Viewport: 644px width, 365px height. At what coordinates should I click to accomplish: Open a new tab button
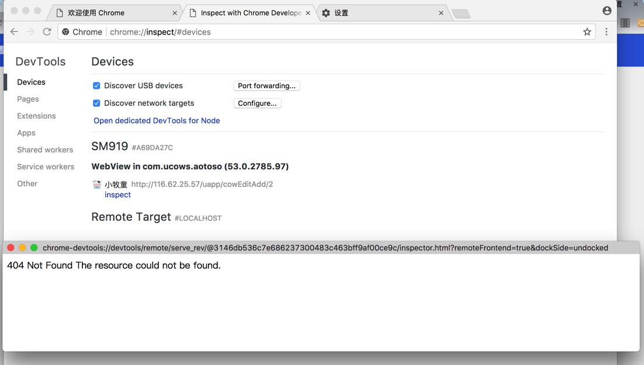[x=461, y=13]
